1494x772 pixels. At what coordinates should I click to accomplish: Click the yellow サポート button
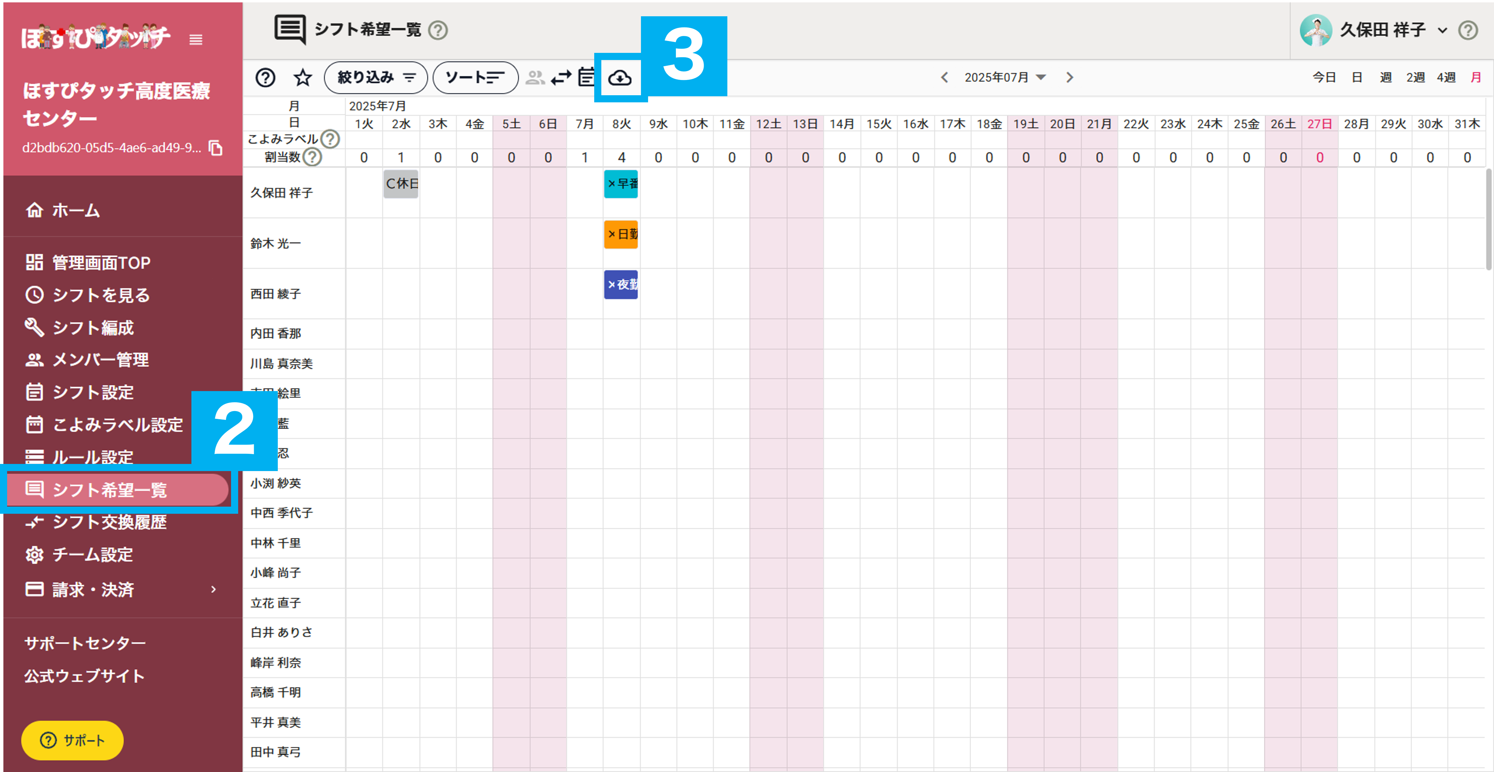click(72, 740)
